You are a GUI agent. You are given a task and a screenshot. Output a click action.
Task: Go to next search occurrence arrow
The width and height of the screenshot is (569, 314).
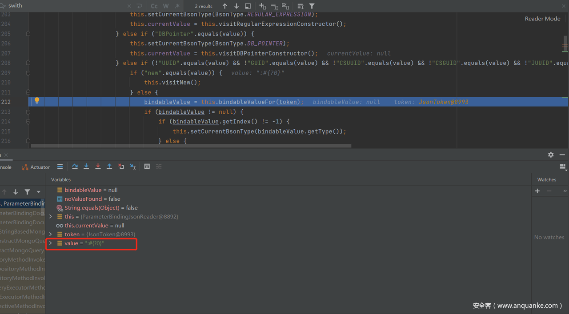pyautogui.click(x=236, y=6)
